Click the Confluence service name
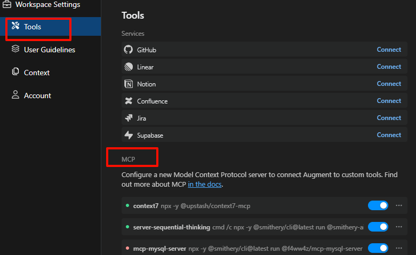The width and height of the screenshot is (416, 255). [x=153, y=101]
